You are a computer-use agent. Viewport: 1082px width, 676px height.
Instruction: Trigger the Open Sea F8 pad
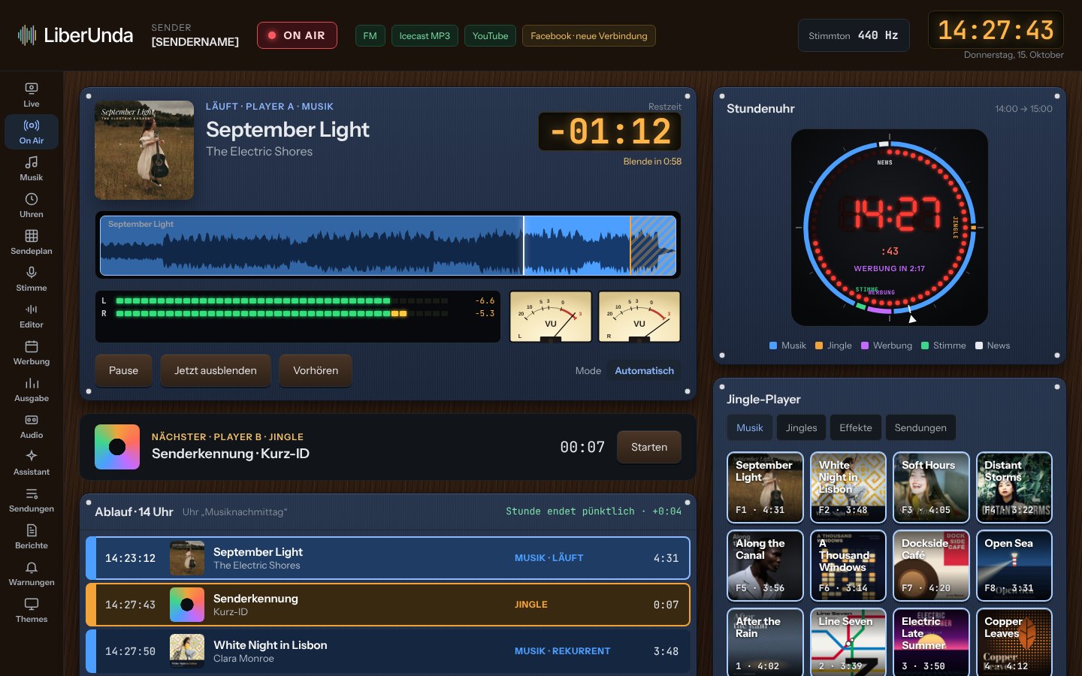pyautogui.click(x=1014, y=566)
